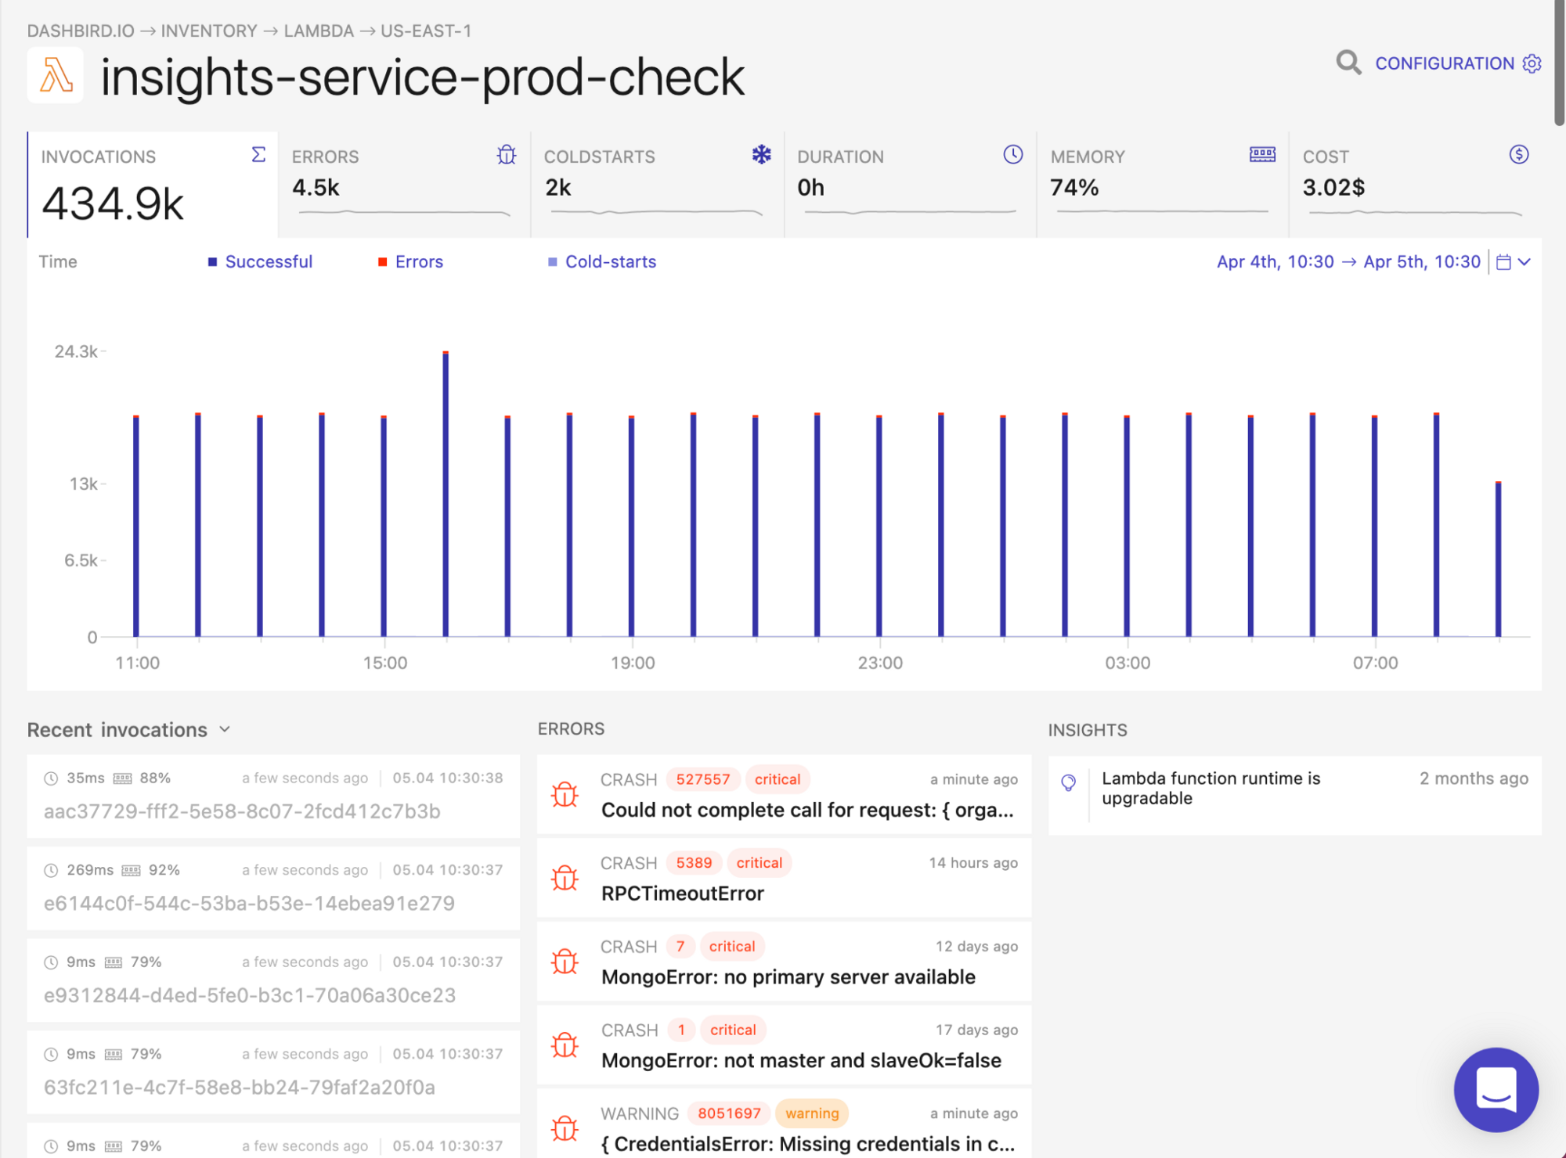This screenshot has width=1566, height=1158.
Task: Click the coldstarts snowflake icon
Action: tap(761, 154)
